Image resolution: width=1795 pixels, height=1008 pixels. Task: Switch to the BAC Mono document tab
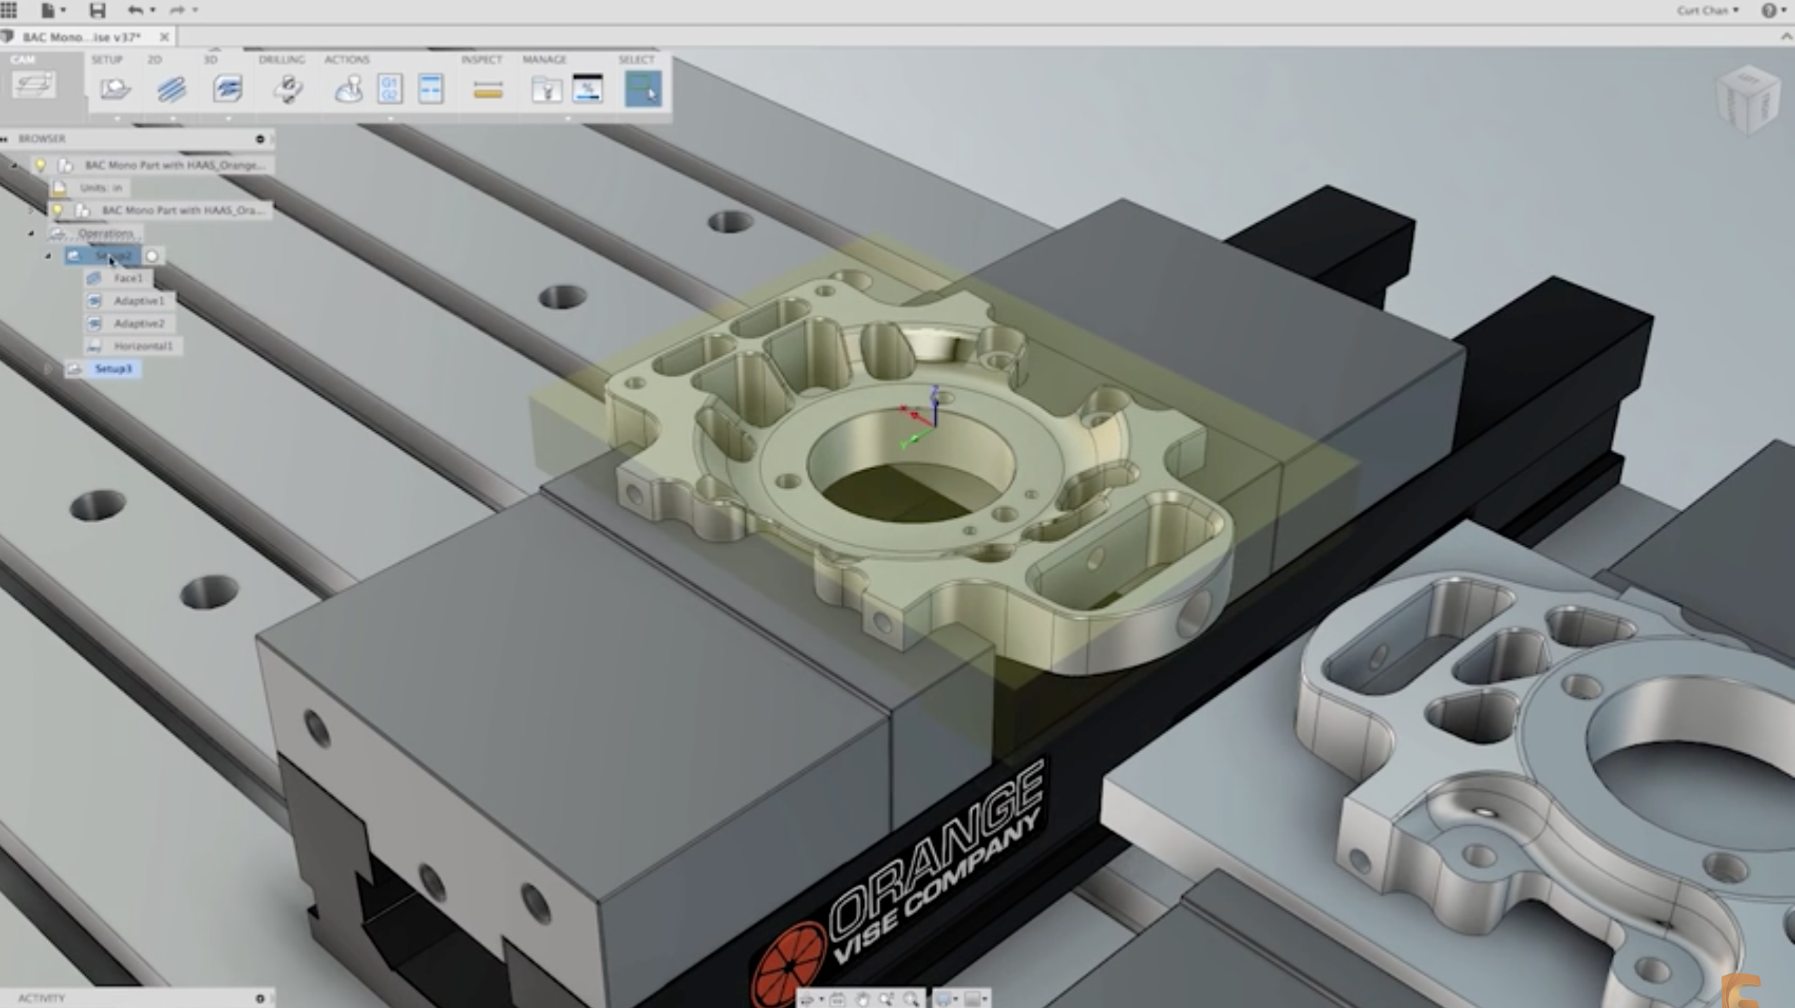[x=82, y=37]
